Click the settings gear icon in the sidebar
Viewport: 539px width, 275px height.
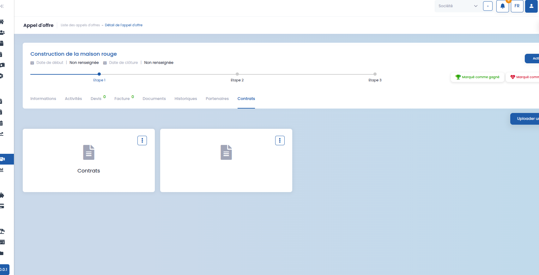(x=2, y=76)
